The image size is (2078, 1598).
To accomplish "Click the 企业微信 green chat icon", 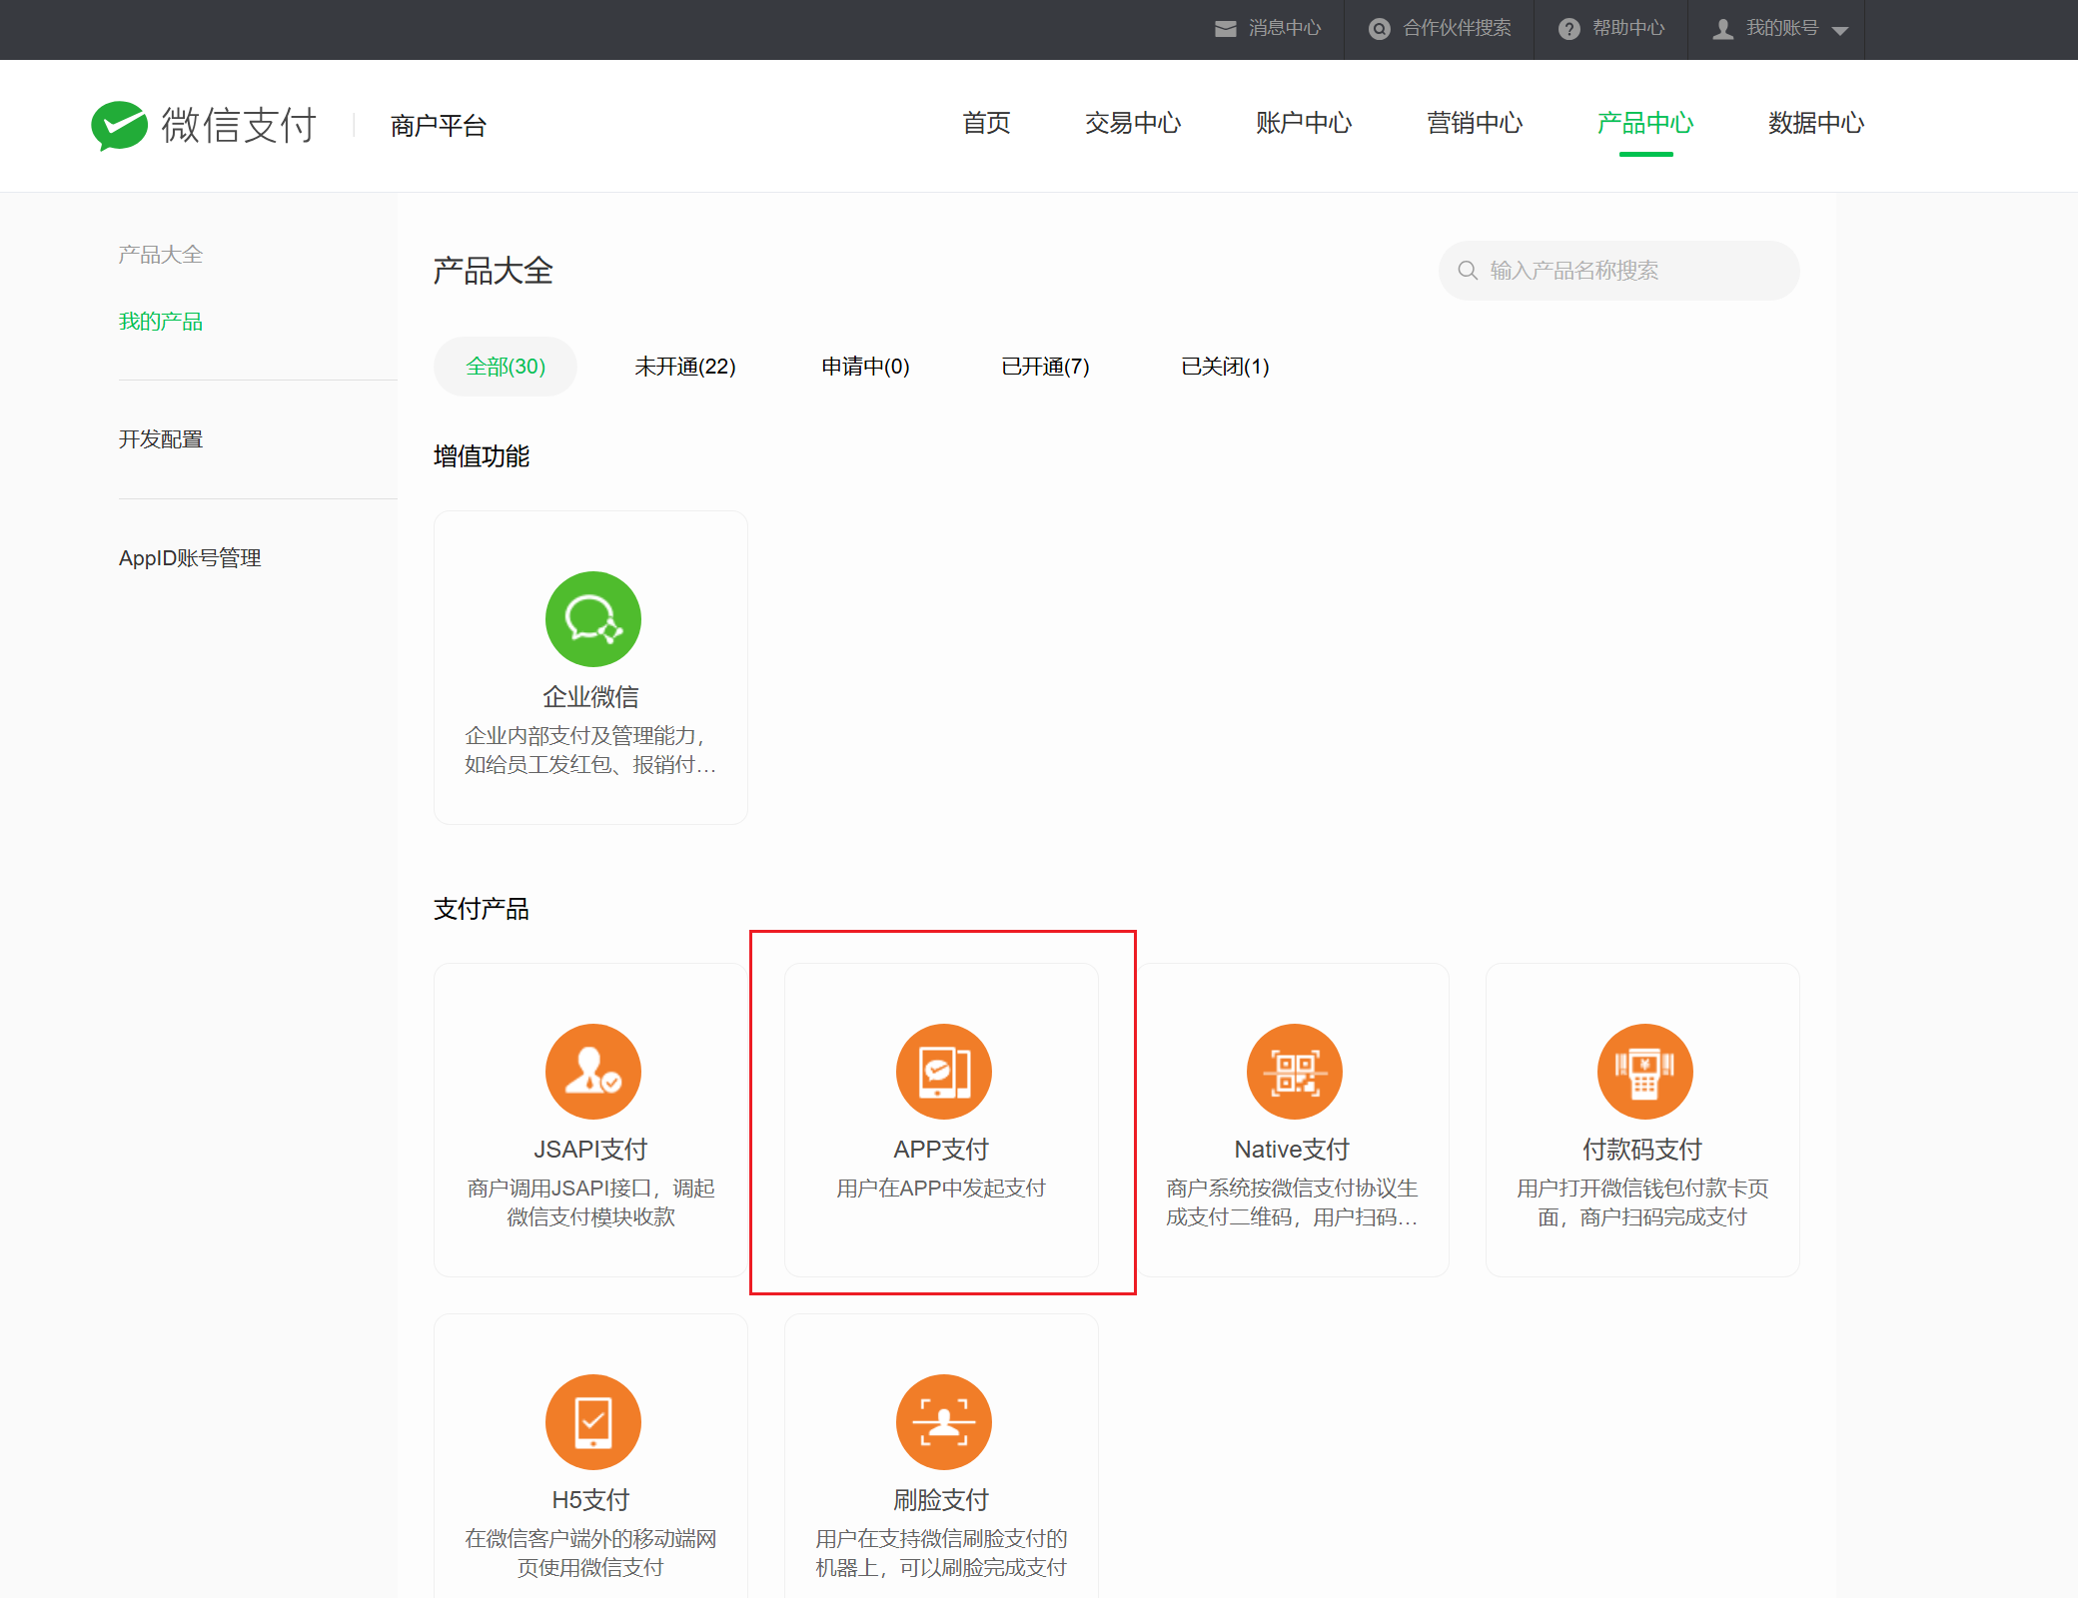I will [x=592, y=619].
